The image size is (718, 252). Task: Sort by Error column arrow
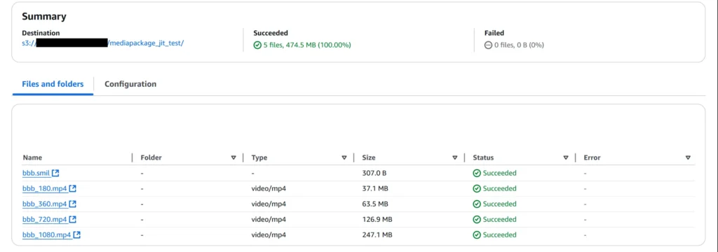(688, 157)
